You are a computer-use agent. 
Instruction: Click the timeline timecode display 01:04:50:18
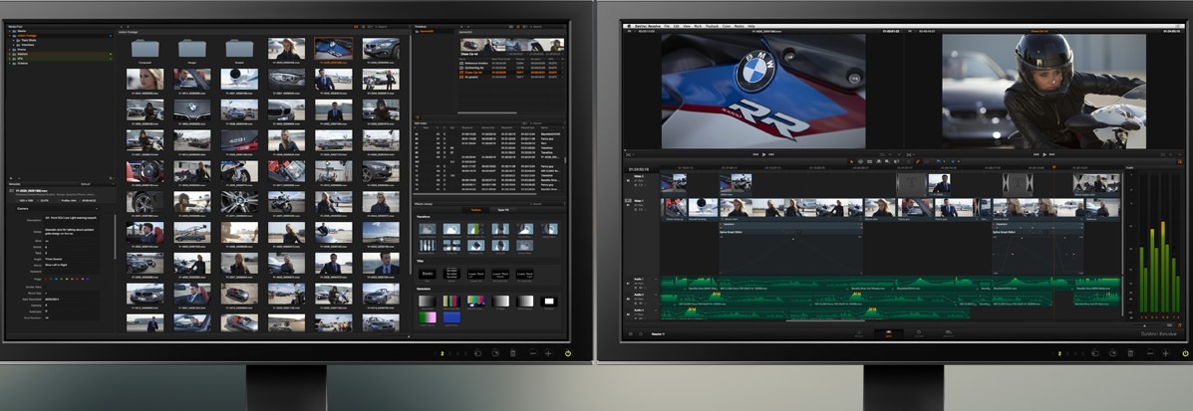[640, 169]
